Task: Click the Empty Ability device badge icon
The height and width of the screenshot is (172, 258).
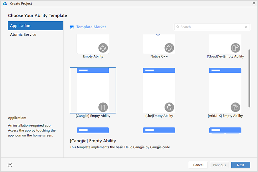Action: 103,48
